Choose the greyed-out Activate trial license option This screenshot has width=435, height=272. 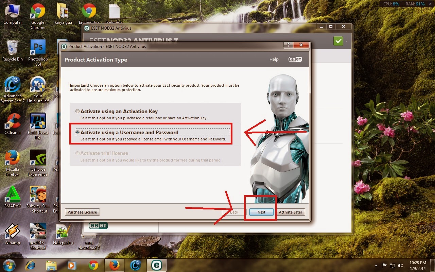77,153
